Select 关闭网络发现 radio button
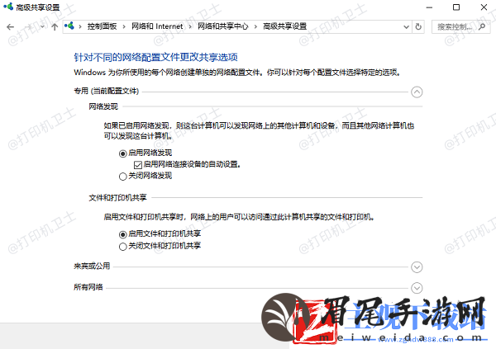This screenshot has width=496, height=349. pos(122,177)
